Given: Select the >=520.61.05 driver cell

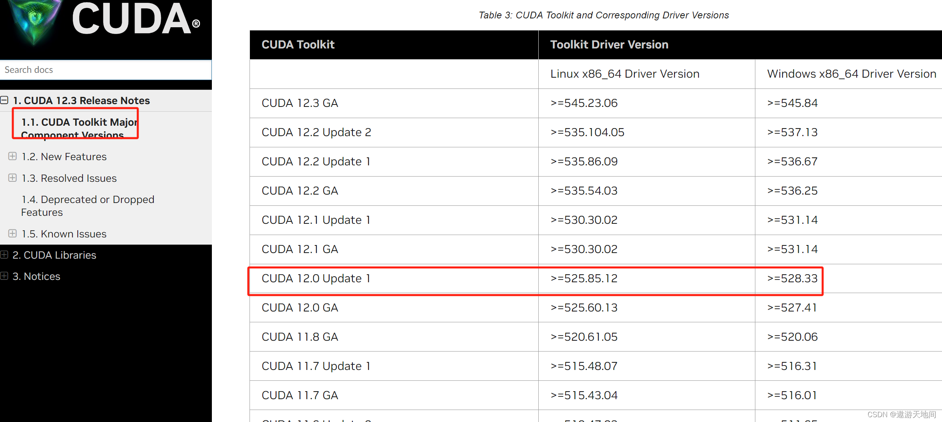Looking at the screenshot, I should click(x=647, y=337).
